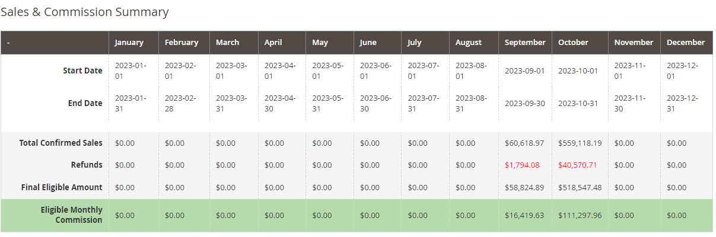Click the October refund amount $40,570.71

[577, 165]
